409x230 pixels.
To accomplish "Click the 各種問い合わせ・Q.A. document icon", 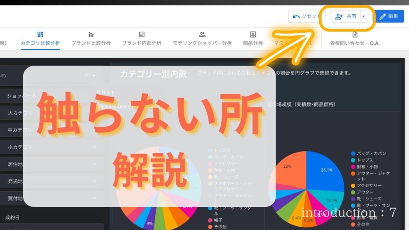I will pyautogui.click(x=355, y=34).
